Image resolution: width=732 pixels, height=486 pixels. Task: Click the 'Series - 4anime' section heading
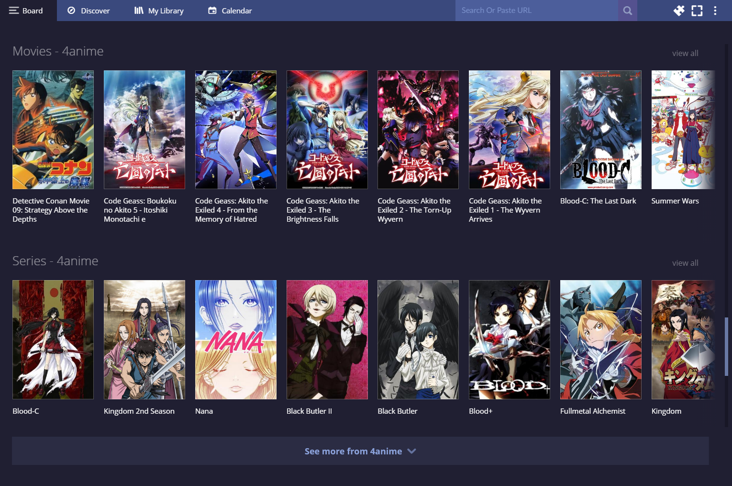click(55, 261)
